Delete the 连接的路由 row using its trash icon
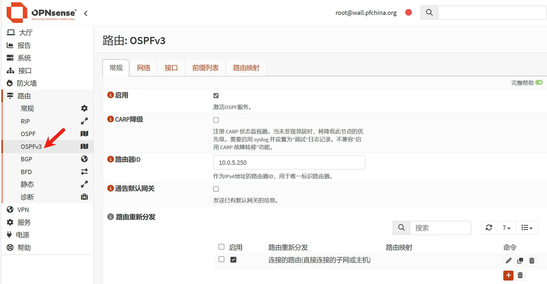 [x=532, y=261]
